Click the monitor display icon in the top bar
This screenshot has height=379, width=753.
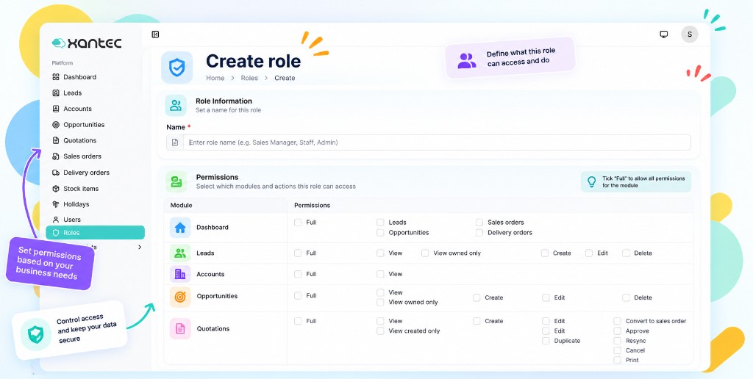pyautogui.click(x=664, y=34)
